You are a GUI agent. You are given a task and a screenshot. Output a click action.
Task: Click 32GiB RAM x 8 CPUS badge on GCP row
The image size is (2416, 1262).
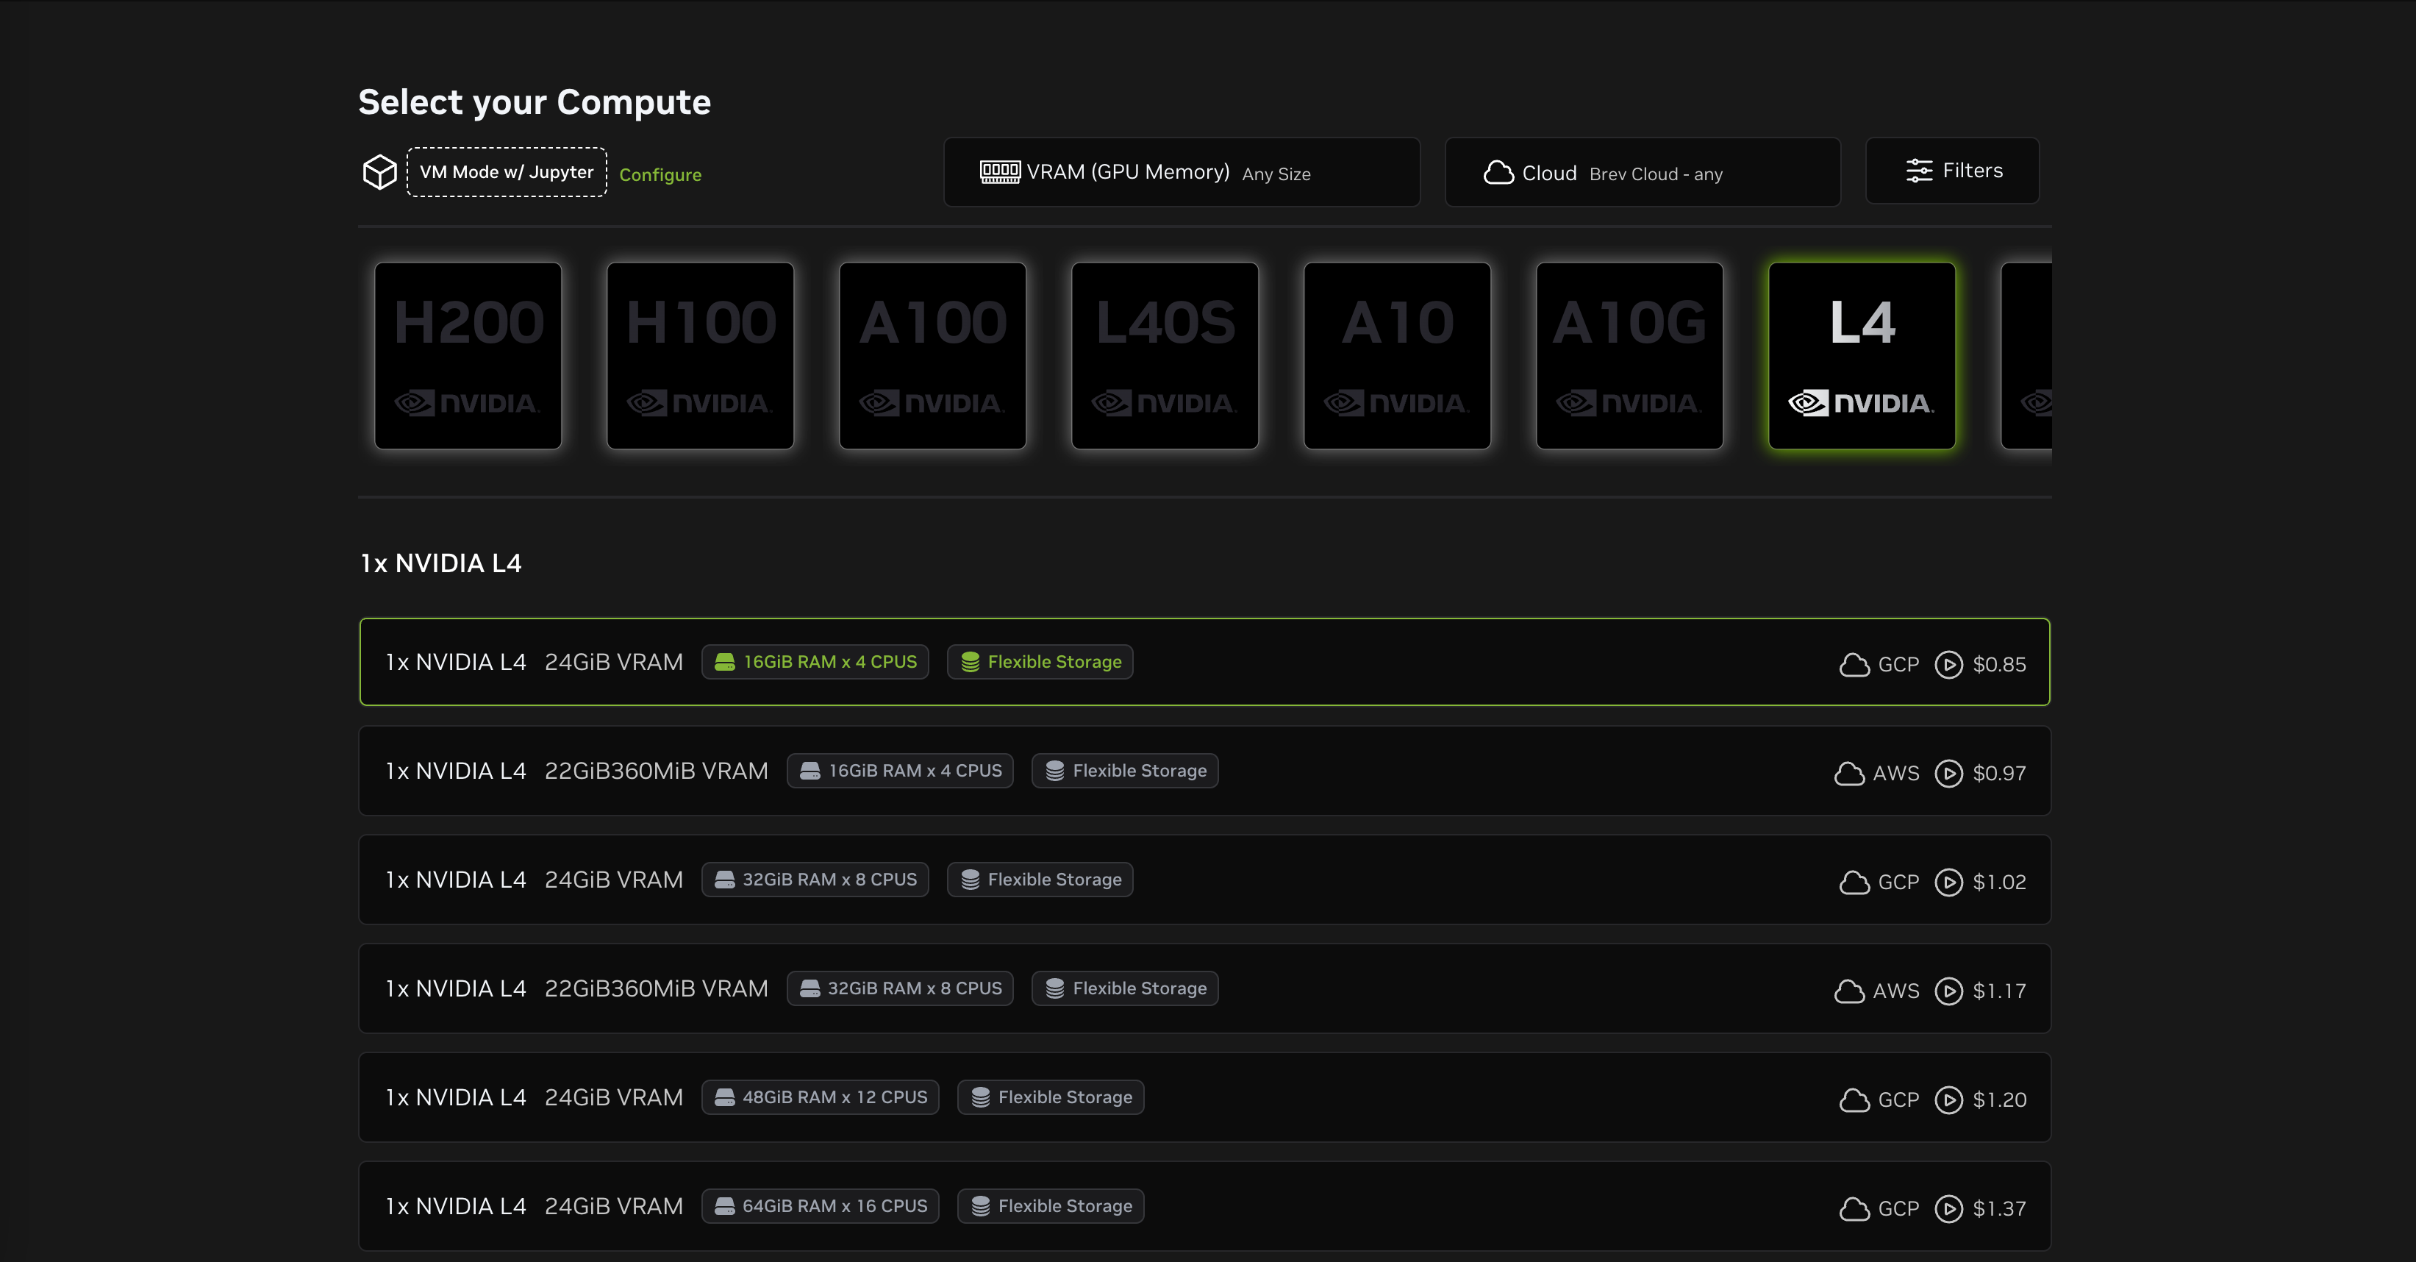pos(815,879)
